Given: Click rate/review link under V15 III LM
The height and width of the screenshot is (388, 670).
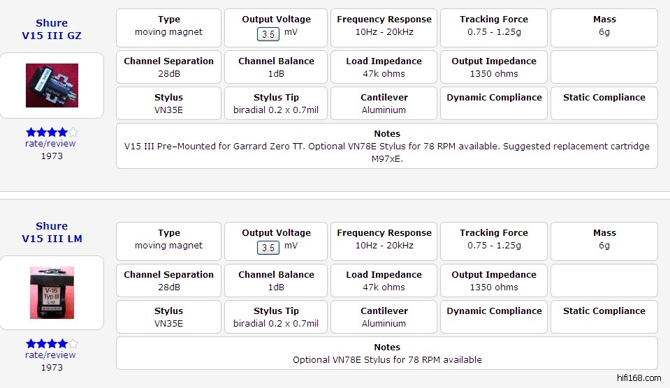Looking at the screenshot, I should pyautogui.click(x=50, y=355).
